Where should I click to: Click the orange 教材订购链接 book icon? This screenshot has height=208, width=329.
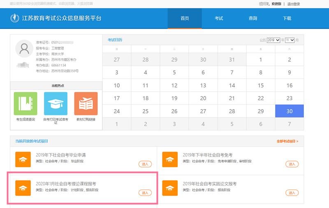pyautogui.click(x=86, y=103)
